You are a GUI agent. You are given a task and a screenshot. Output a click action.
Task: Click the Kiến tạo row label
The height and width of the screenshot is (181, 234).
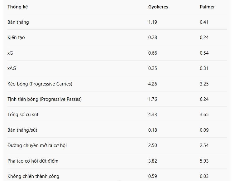pos(16,37)
